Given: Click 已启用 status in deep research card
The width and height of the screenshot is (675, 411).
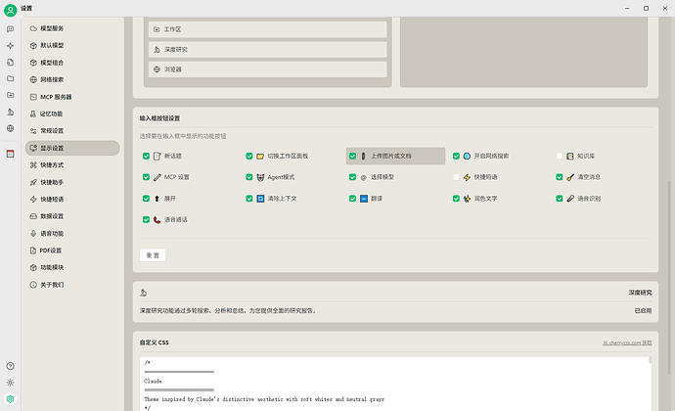Looking at the screenshot, I should coord(643,310).
